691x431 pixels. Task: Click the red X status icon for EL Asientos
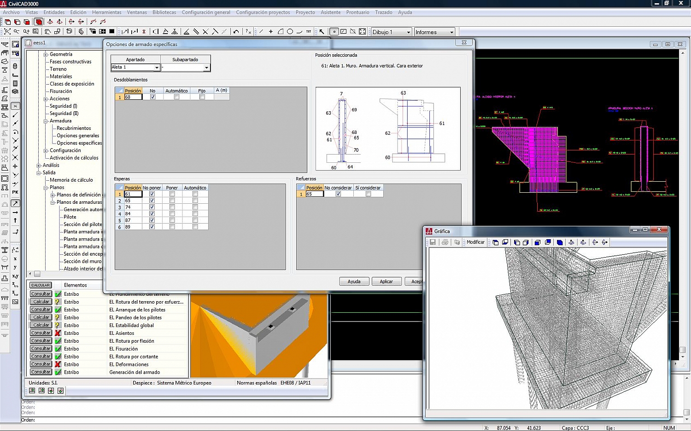point(58,333)
